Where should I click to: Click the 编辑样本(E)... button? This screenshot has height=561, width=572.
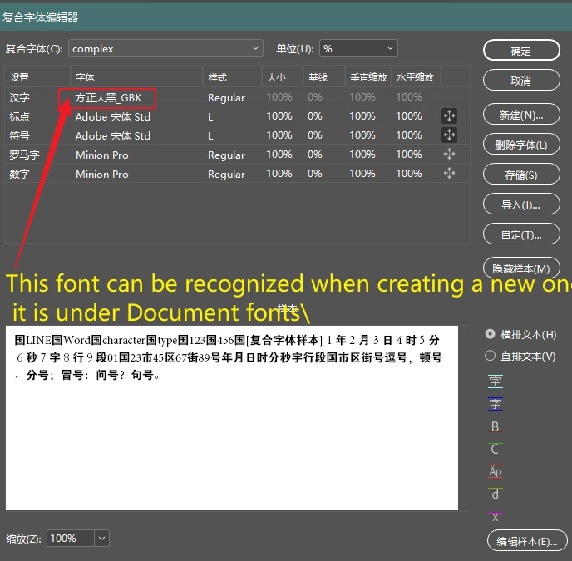pos(527,541)
